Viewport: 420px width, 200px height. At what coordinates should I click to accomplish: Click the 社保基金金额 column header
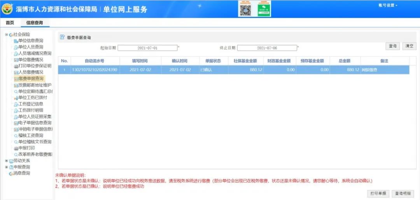(x=246, y=61)
